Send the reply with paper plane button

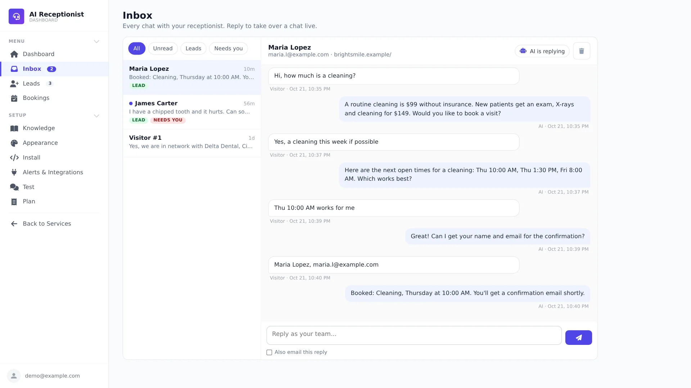[x=578, y=338]
